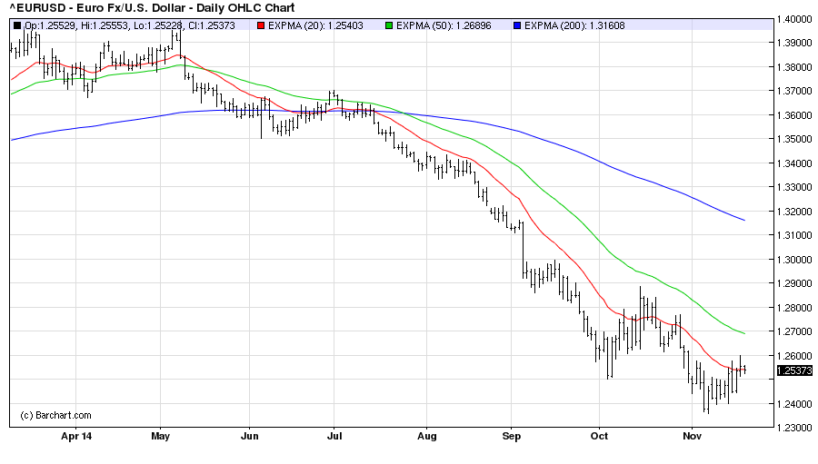Viewport: 818px width, 464px height.
Task: Select the EXPMA (50): 1.26896 legend label
Action: (x=444, y=25)
